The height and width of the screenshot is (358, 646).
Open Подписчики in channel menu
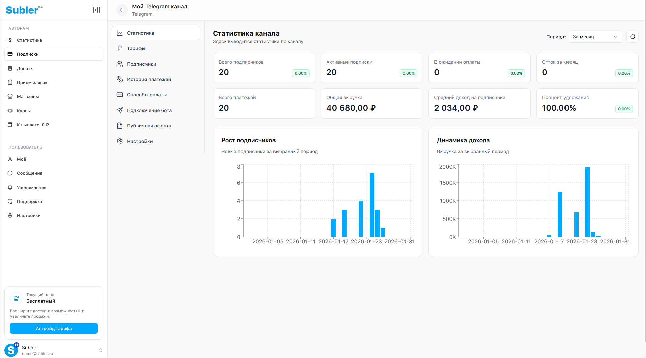coord(141,64)
